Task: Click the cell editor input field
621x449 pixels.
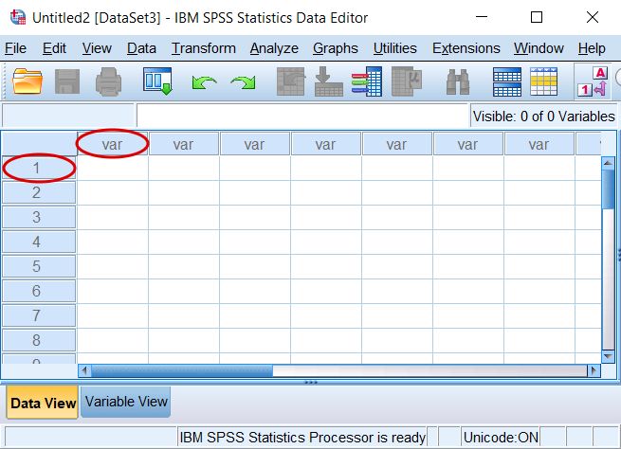Action: click(302, 116)
